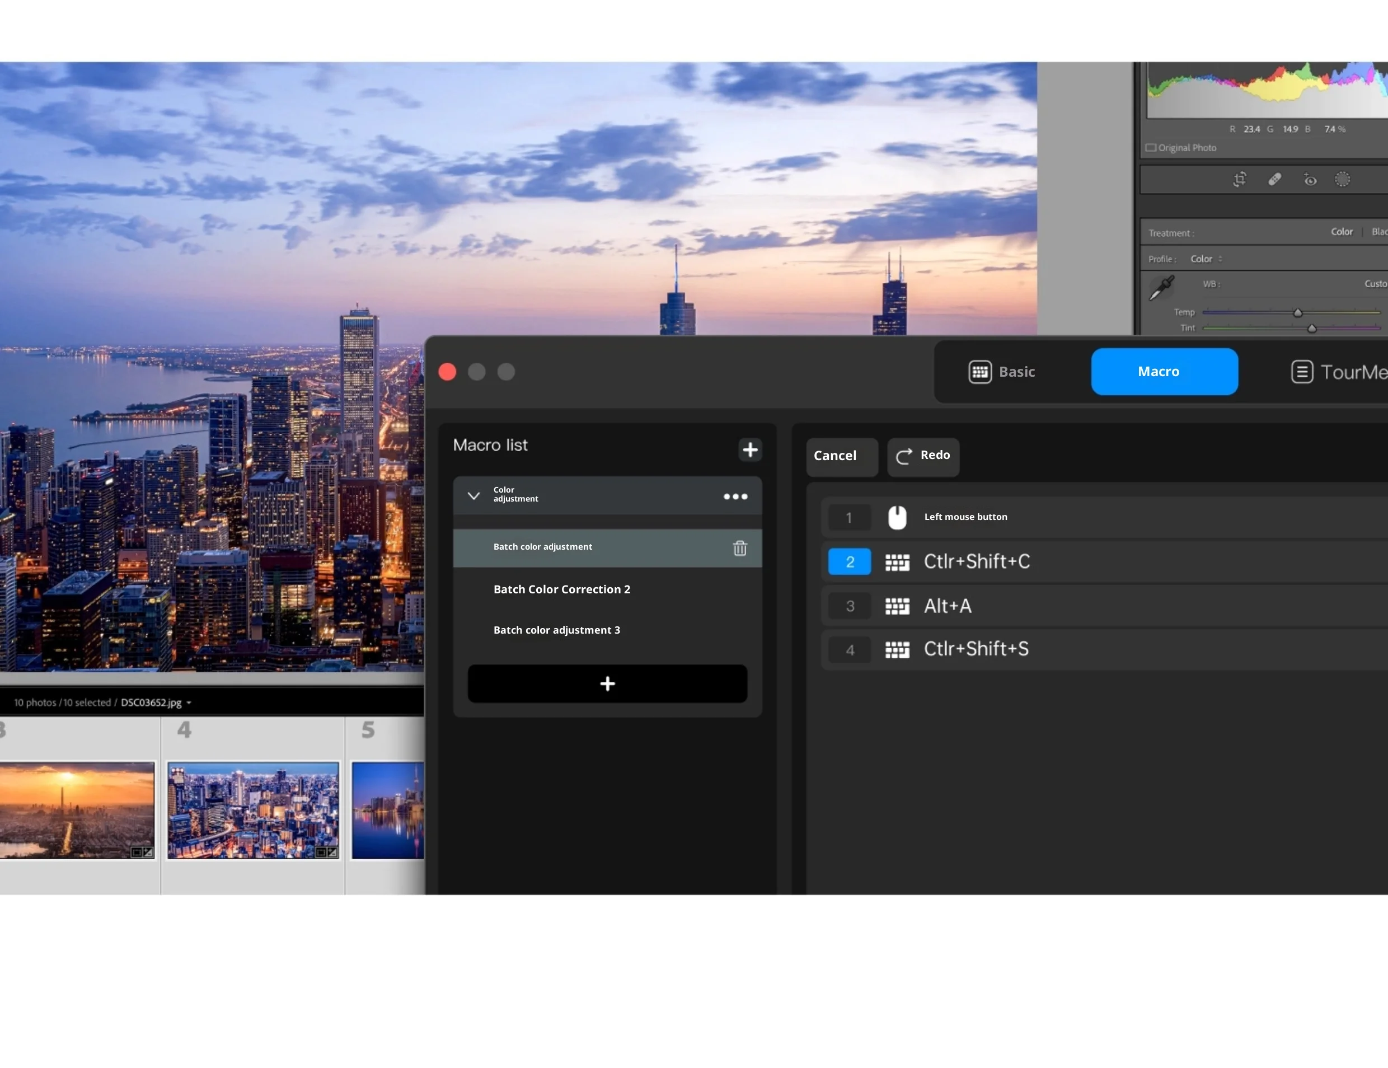Click the Temp slider handle
This screenshot has width=1388, height=1068.
pyautogui.click(x=1298, y=313)
